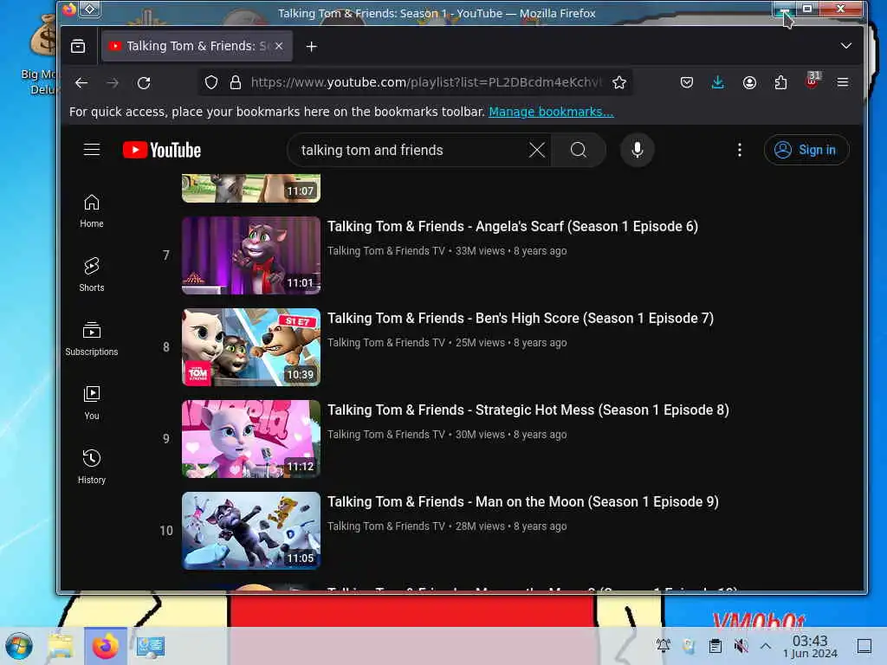Image resolution: width=887 pixels, height=665 pixels.
Task: Click the YouTube search magnifier button
Action: 579,150
